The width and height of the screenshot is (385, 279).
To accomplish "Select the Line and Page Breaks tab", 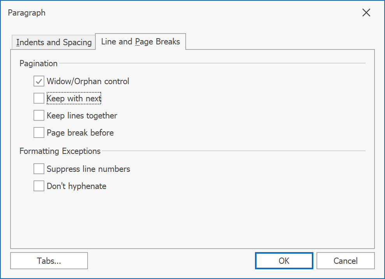I will coord(141,42).
